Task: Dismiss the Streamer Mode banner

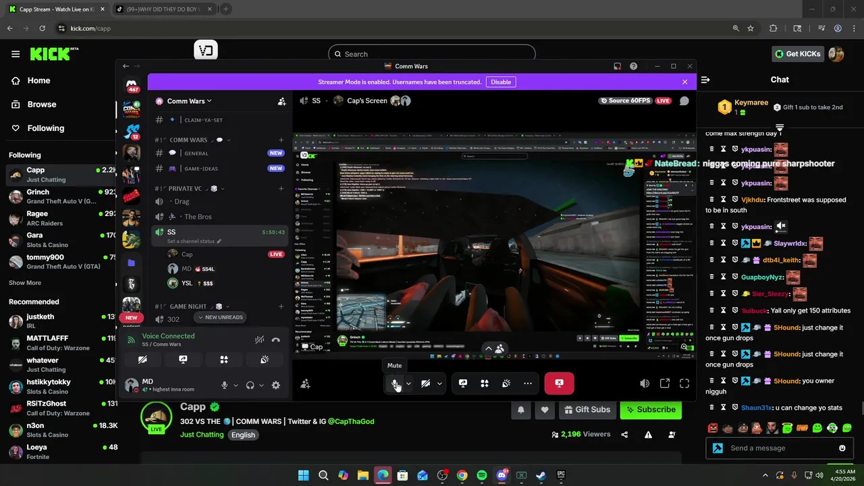Action: [x=684, y=82]
